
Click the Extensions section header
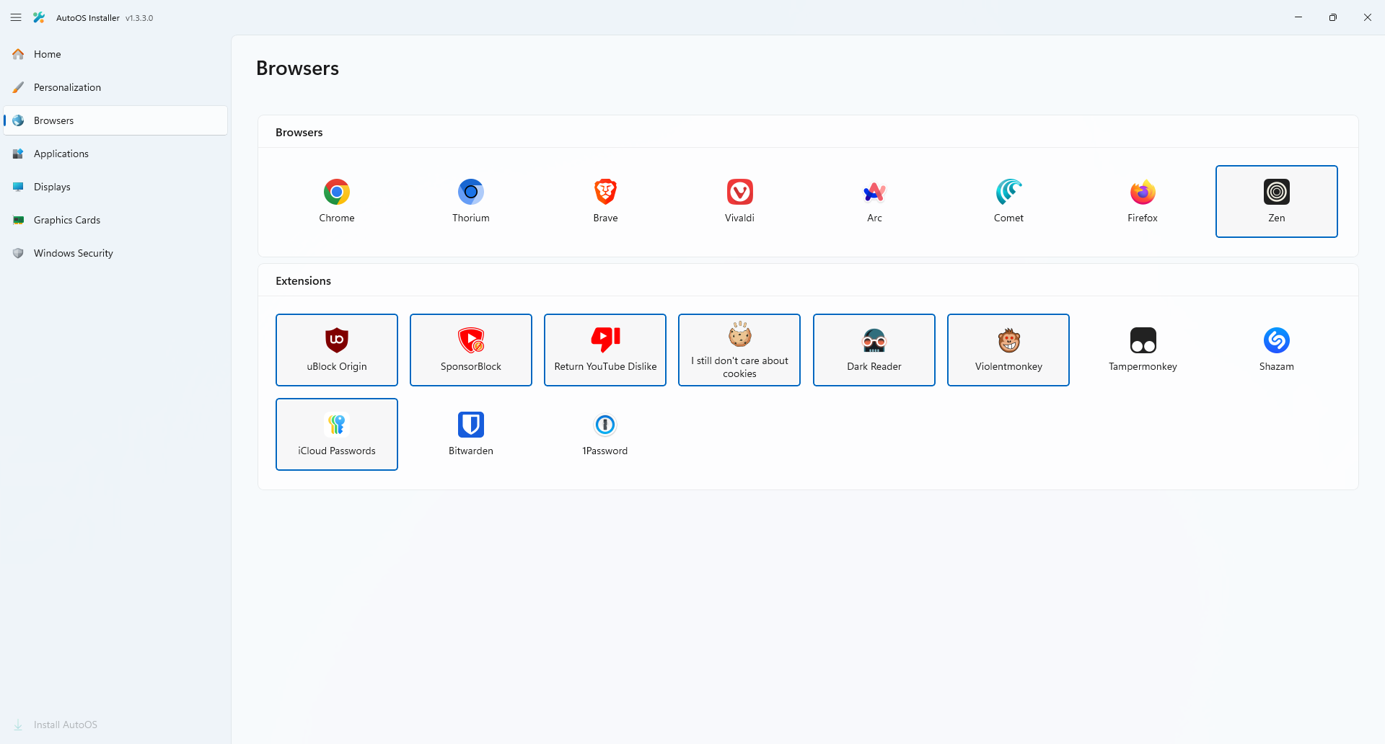point(303,281)
